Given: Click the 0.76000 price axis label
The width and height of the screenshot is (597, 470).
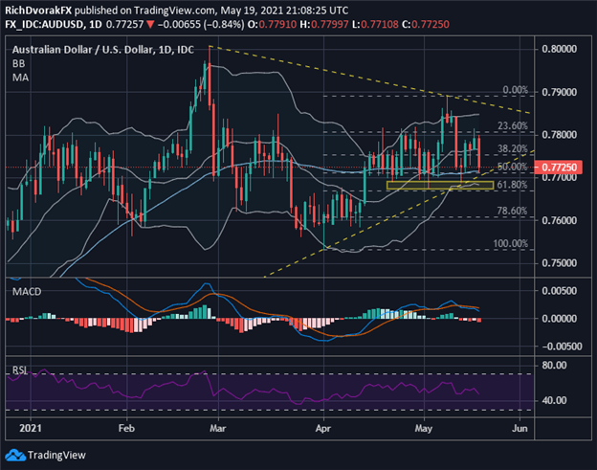Looking at the screenshot, I should tap(560, 220).
